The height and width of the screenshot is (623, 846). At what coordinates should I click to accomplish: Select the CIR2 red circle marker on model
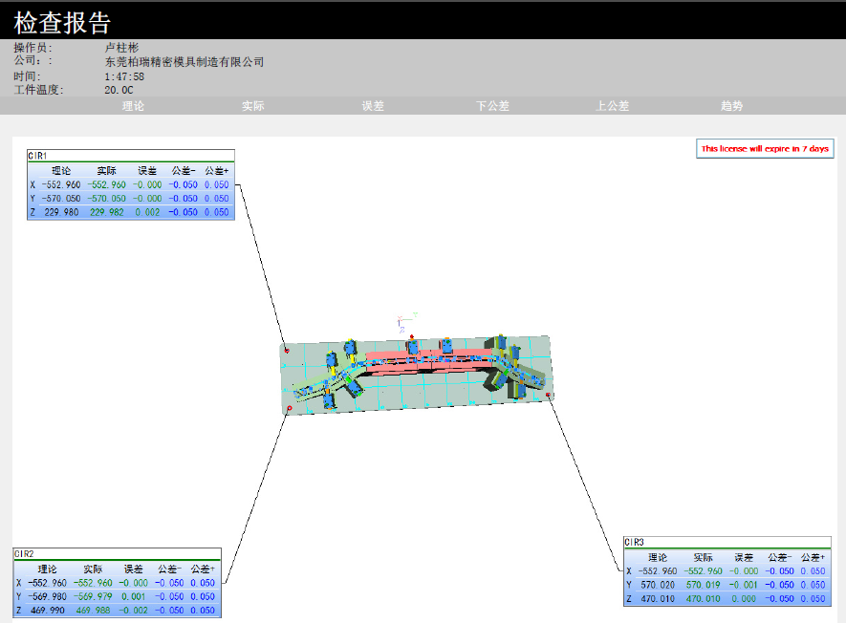point(290,407)
